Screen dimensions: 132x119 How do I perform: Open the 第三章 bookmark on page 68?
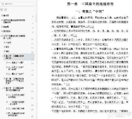15,89
